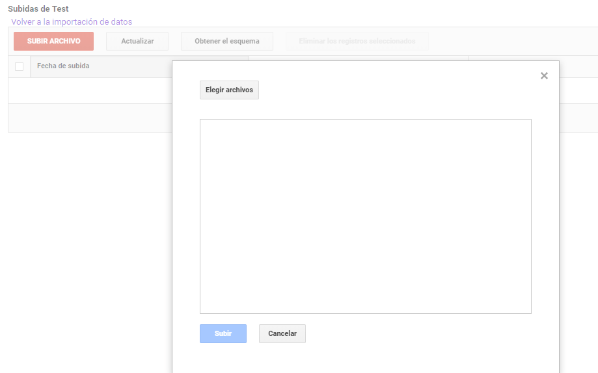
Task: Click the red SUBIR ARCHIVO button
Action: point(54,41)
